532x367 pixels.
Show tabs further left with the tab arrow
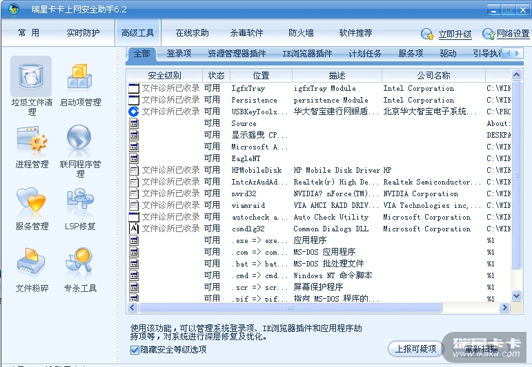(x=508, y=53)
